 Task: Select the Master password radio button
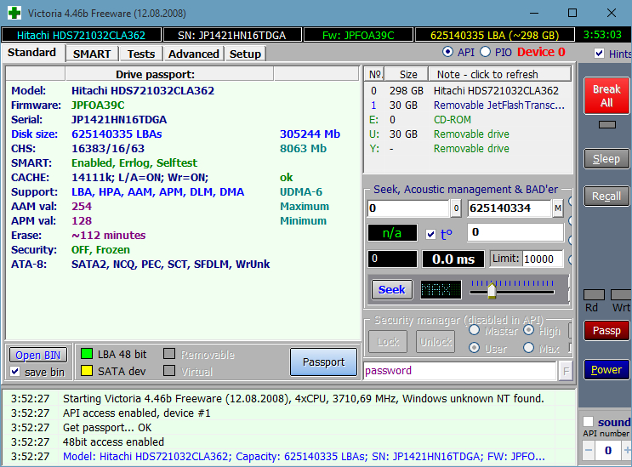(475, 330)
